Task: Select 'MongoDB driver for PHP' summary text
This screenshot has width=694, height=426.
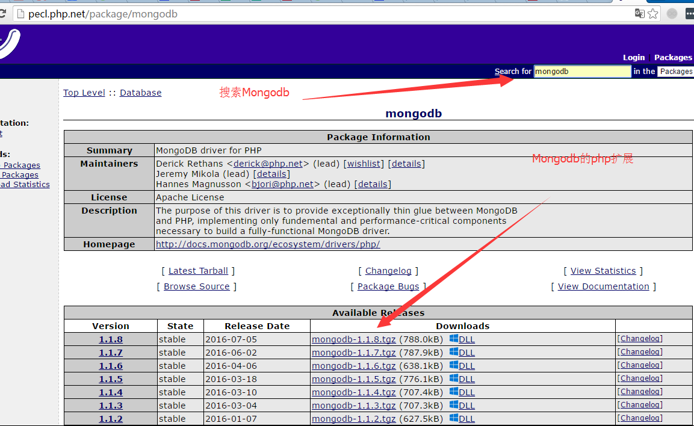Action: click(x=208, y=150)
